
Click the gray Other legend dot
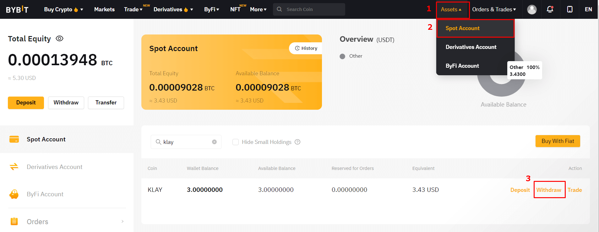(342, 56)
